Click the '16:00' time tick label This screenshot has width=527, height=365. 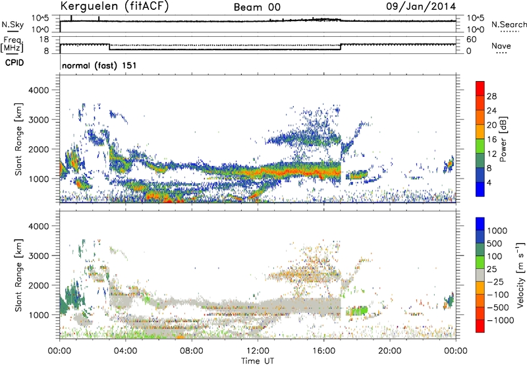tap(323, 351)
